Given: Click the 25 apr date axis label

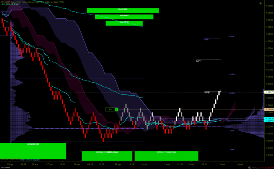Looking at the screenshot, I should [x=10, y=164].
